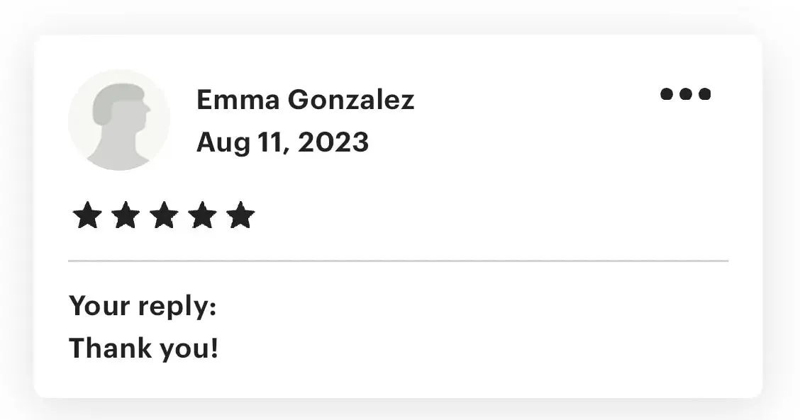Click the rightmost dot of the ellipsis

pos(704,93)
